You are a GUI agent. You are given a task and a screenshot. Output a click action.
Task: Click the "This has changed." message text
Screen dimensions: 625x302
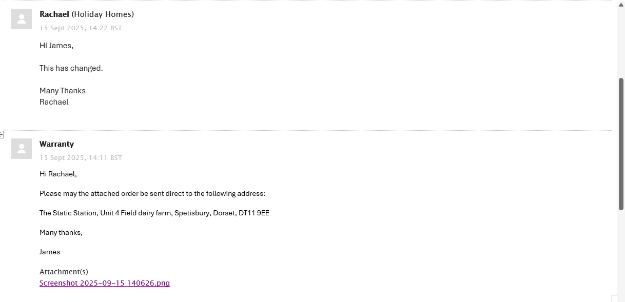71,68
